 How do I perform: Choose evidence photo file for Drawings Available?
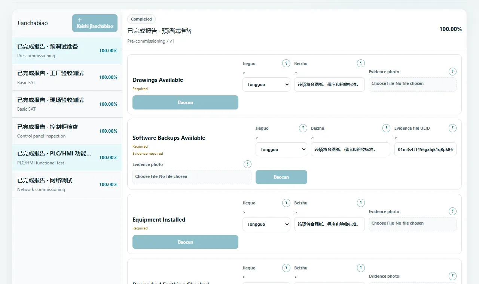click(413, 84)
